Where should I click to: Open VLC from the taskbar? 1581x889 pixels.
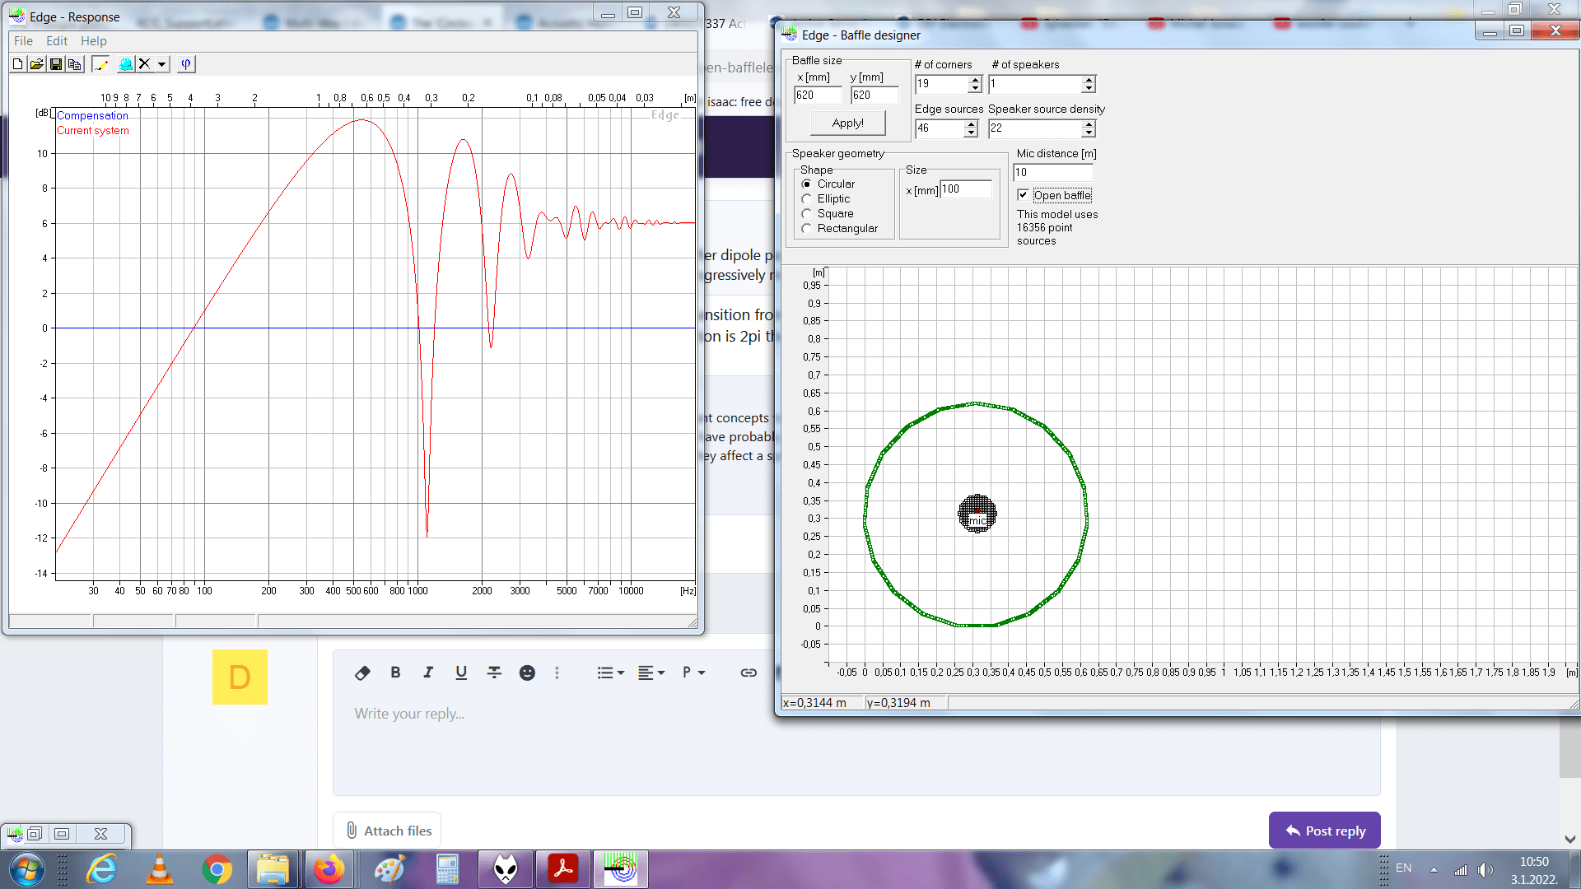click(159, 869)
